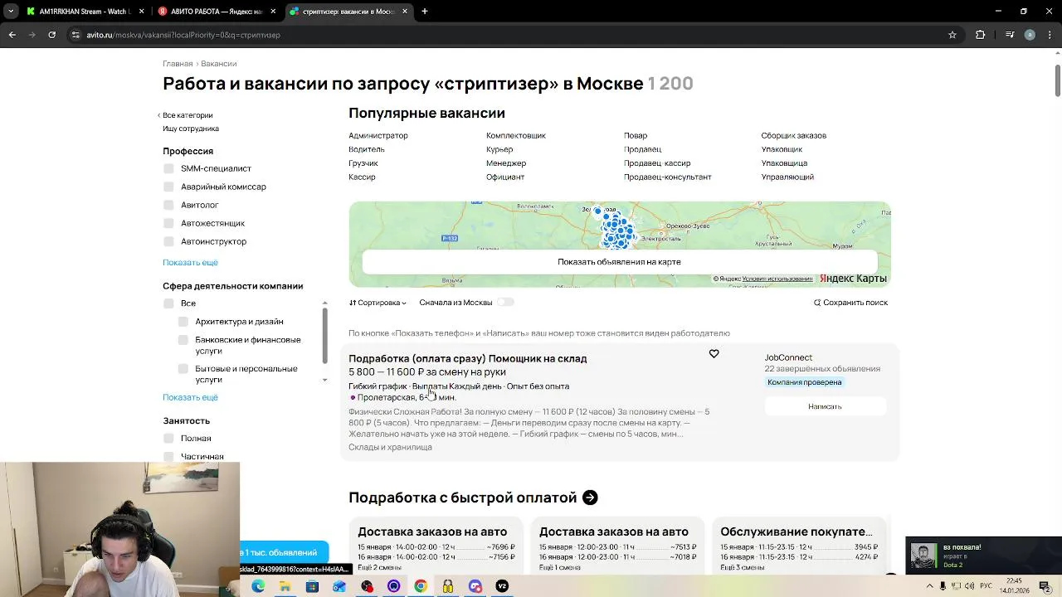1062x597 pixels.
Task: Check Бытовые и персональные услуги checkbox
Action: point(183,369)
